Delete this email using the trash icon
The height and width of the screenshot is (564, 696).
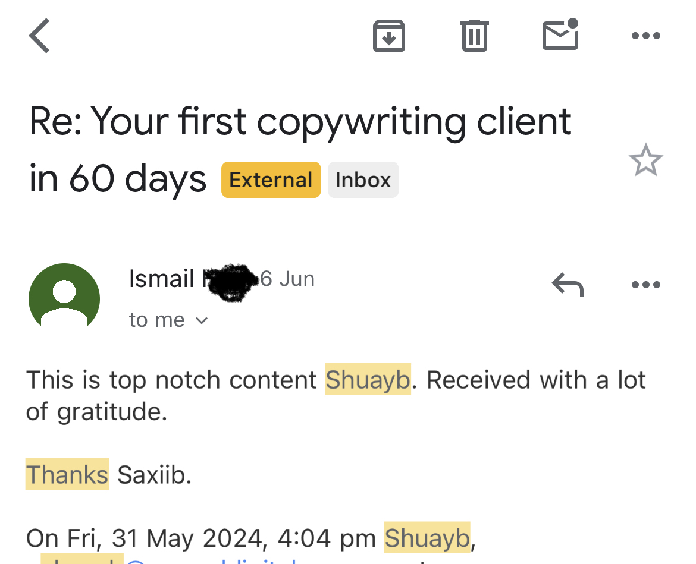click(x=474, y=36)
